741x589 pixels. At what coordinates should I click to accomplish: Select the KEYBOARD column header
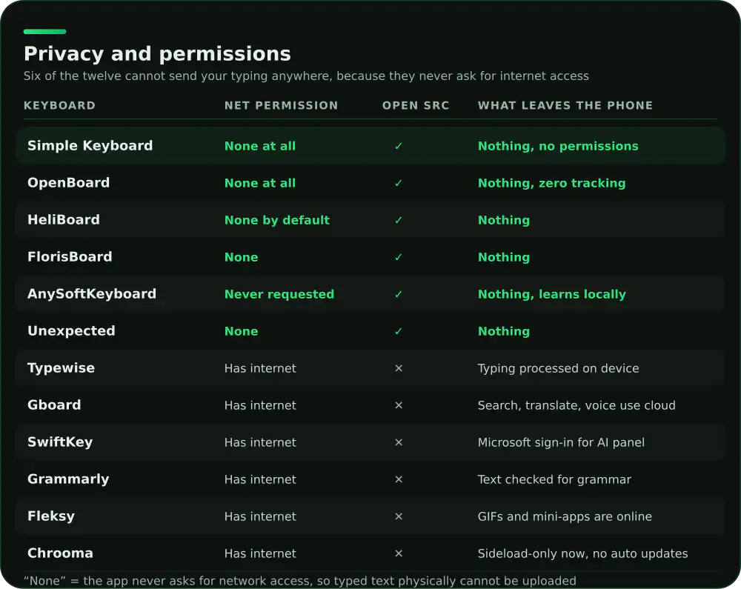(x=59, y=105)
